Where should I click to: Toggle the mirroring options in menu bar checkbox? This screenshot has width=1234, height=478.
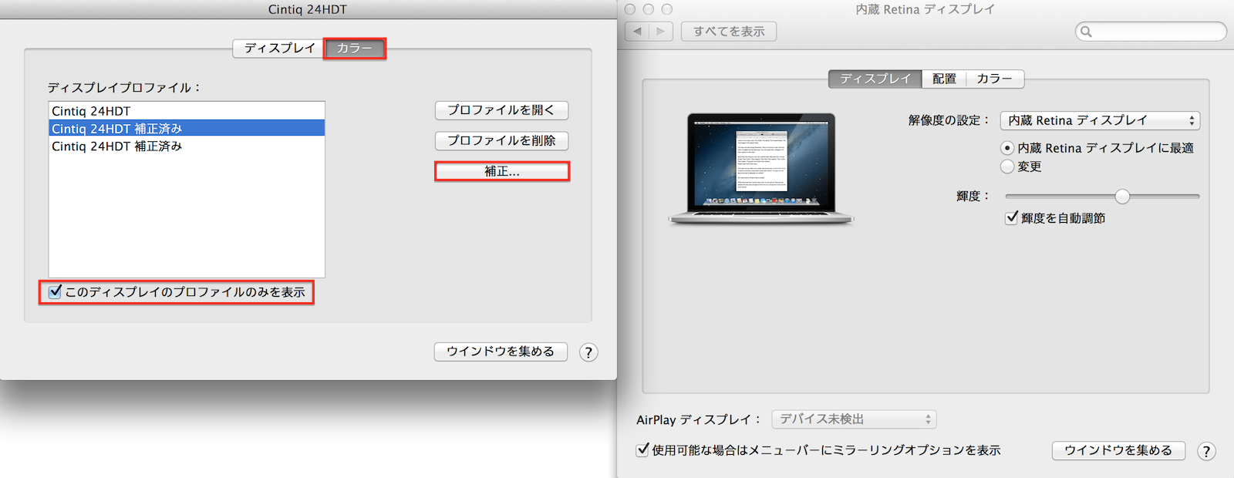pos(642,449)
